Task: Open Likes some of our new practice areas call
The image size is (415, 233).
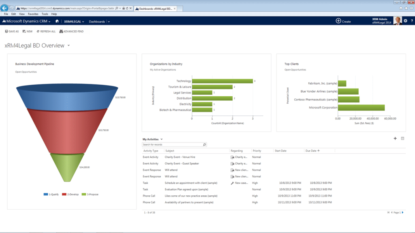Action: tap(191, 196)
